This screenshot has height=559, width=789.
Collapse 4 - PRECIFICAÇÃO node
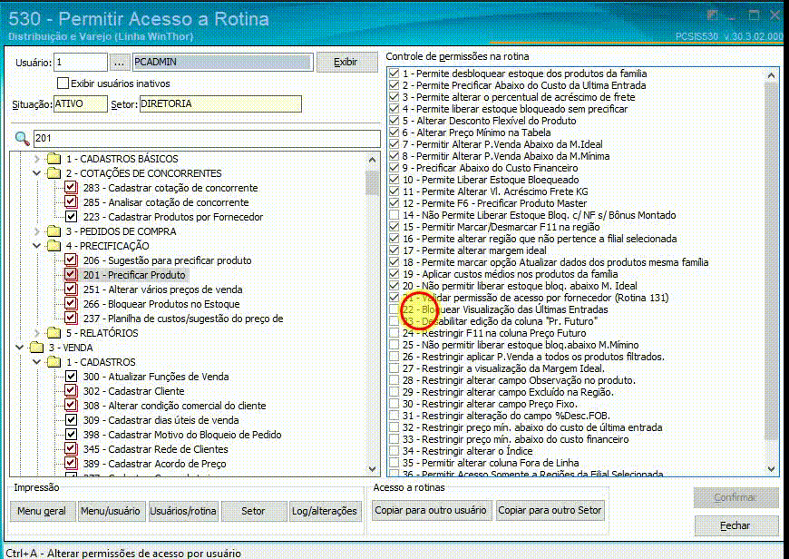click(37, 246)
